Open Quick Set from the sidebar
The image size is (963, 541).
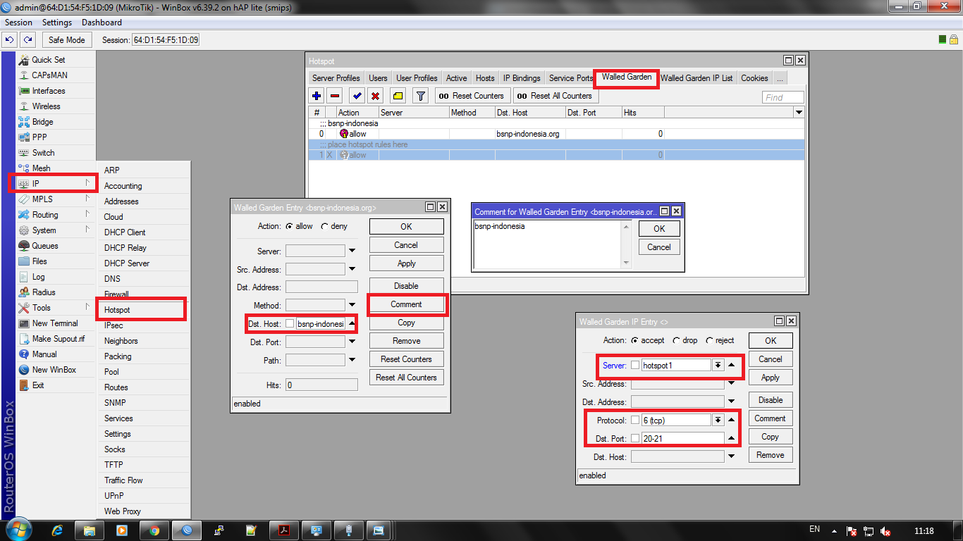pos(49,60)
